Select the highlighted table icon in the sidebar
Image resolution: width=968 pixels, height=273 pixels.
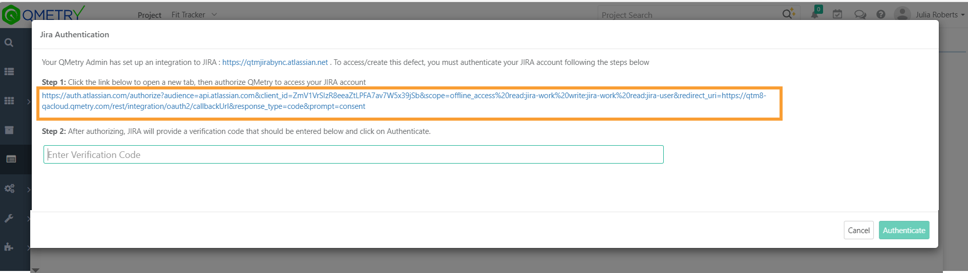tap(11, 159)
